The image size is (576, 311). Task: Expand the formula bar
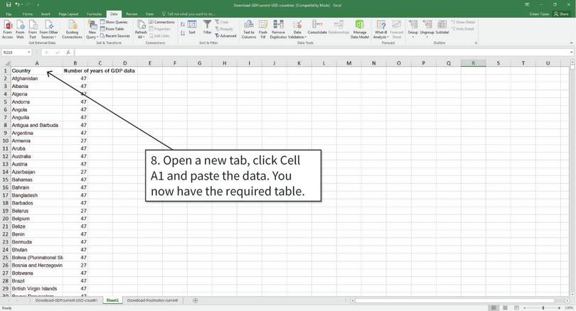pyautogui.click(x=572, y=53)
